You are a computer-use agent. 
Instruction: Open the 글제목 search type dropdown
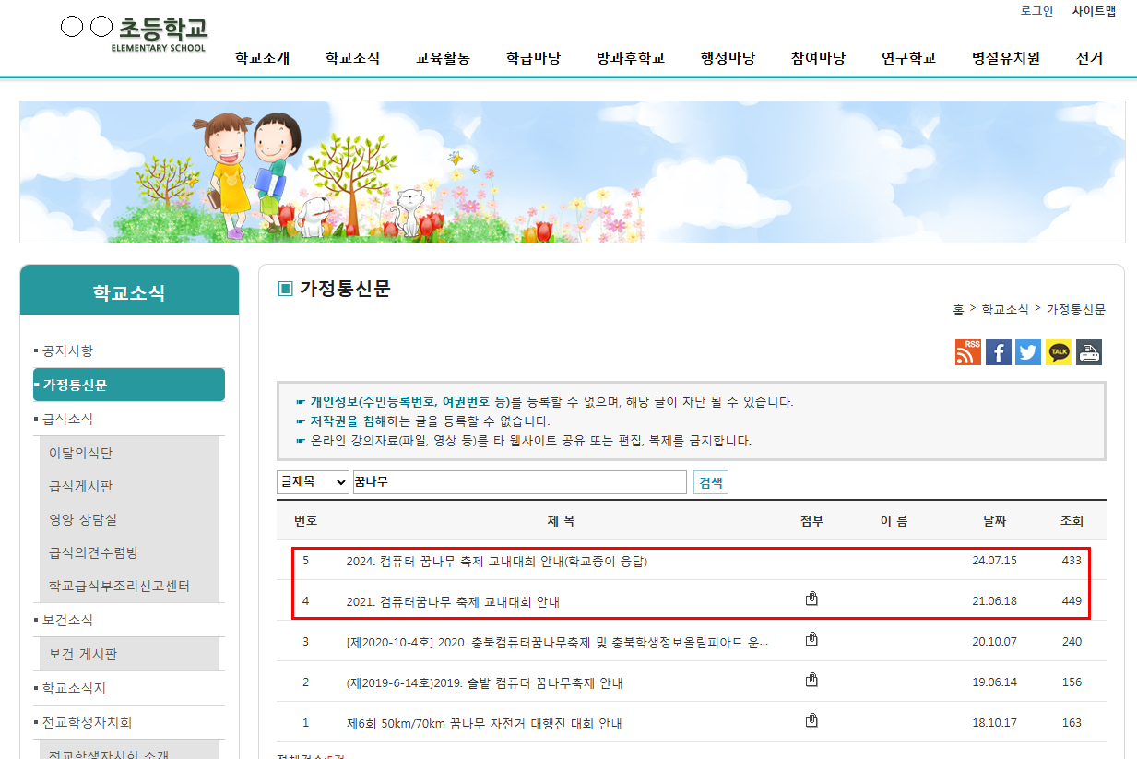(313, 482)
